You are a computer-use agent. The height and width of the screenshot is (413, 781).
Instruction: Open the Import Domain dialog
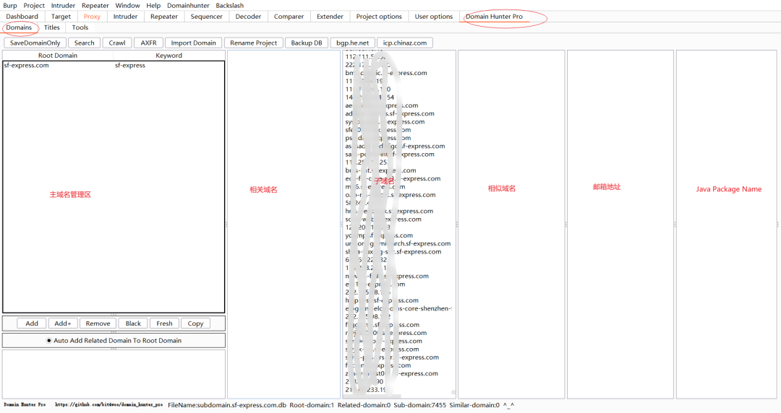[193, 43]
